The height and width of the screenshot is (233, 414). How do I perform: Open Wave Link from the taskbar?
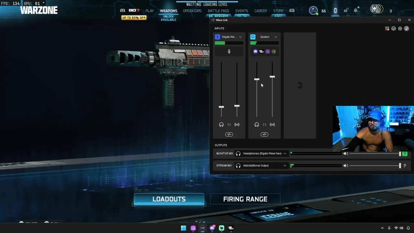coord(202,228)
